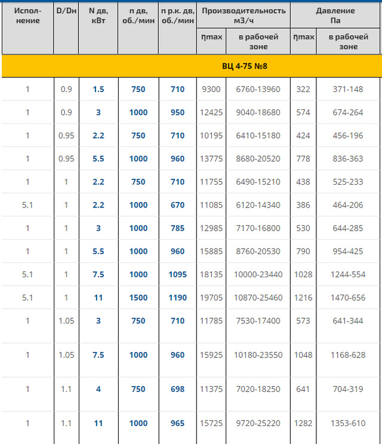This screenshot has height=444, width=382.
Task: Click the 1190 impeller speed link
Action: click(177, 298)
